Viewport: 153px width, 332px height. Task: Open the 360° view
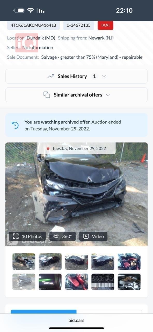click(x=62, y=236)
